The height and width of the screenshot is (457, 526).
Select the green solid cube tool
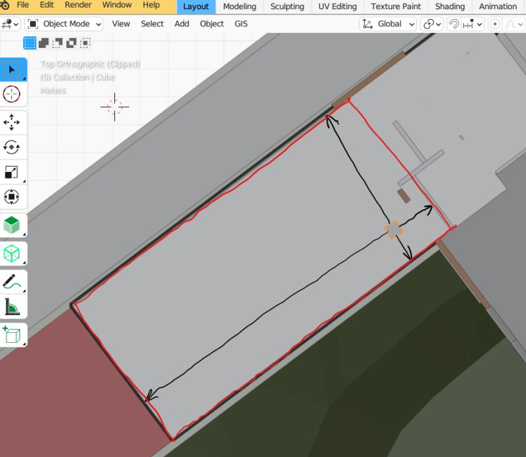[12, 225]
